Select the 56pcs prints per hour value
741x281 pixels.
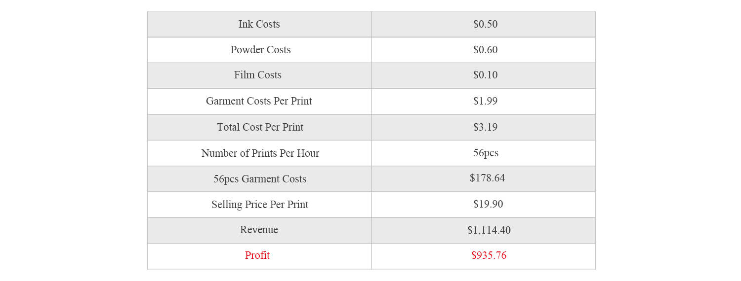(x=486, y=153)
